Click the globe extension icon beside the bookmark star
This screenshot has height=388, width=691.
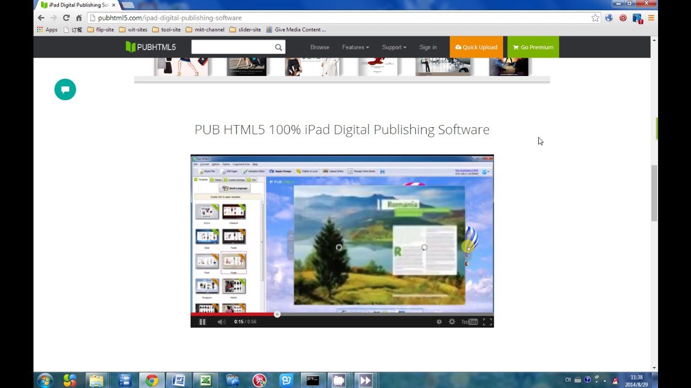click(x=609, y=18)
